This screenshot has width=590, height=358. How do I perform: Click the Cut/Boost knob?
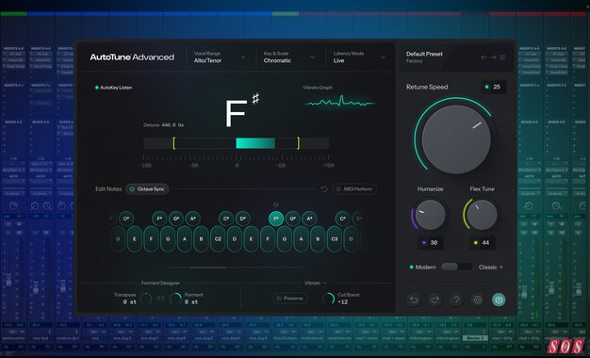pos(329,299)
